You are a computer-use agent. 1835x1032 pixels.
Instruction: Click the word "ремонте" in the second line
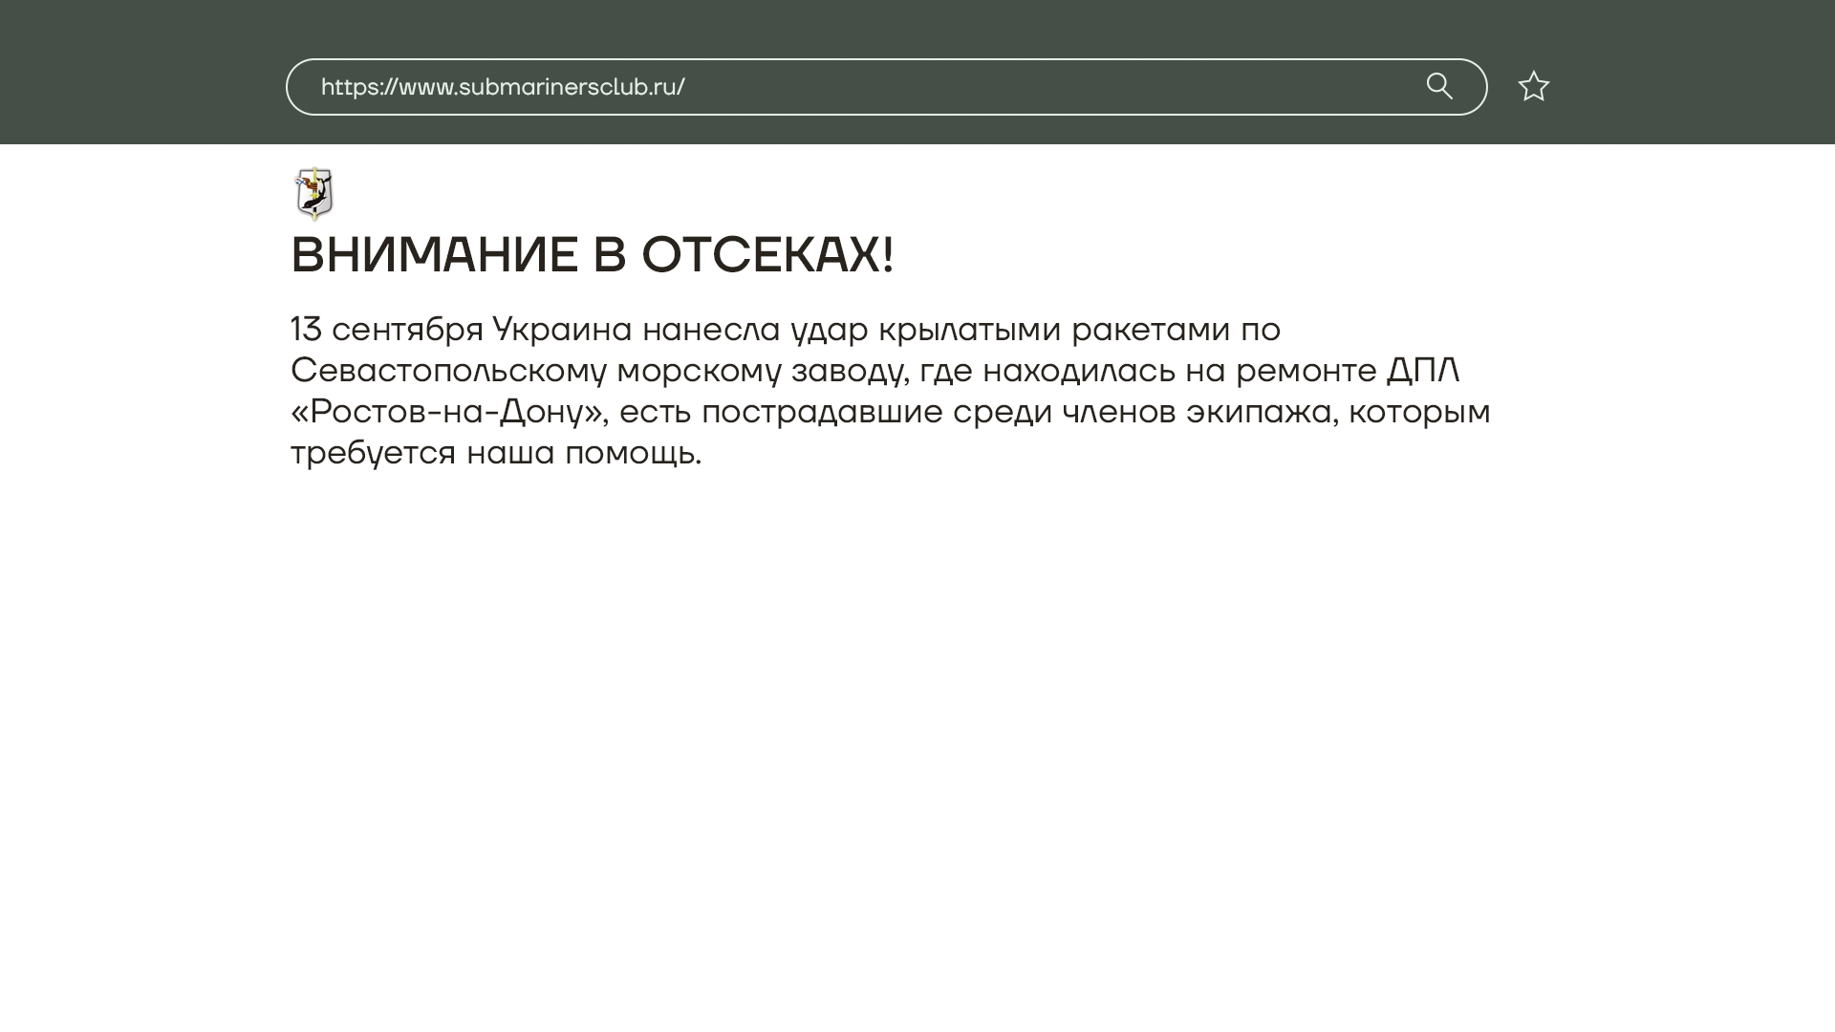click(1306, 370)
